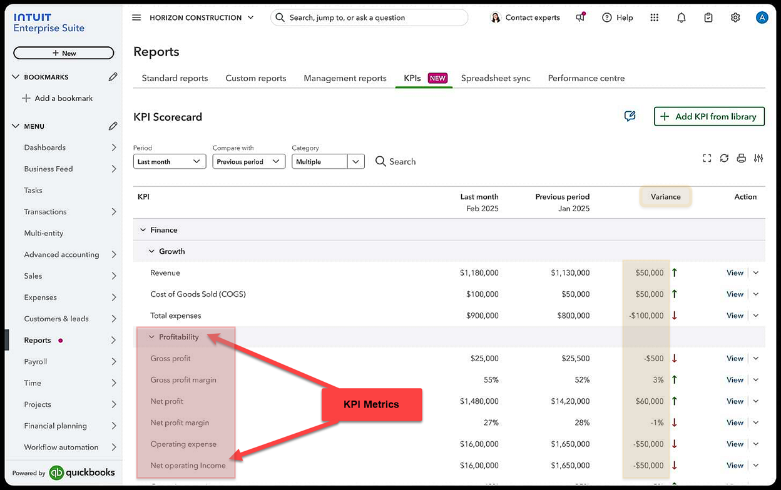Open the Category dropdown set to Multiple
Viewport: 781px width, 490px height.
click(327, 161)
